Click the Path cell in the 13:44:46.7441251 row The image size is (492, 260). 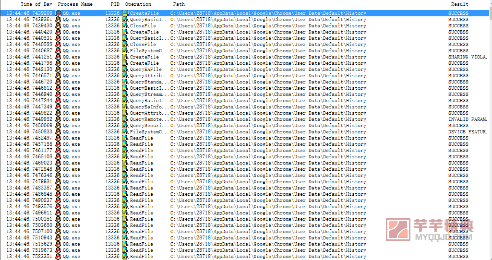[268, 57]
